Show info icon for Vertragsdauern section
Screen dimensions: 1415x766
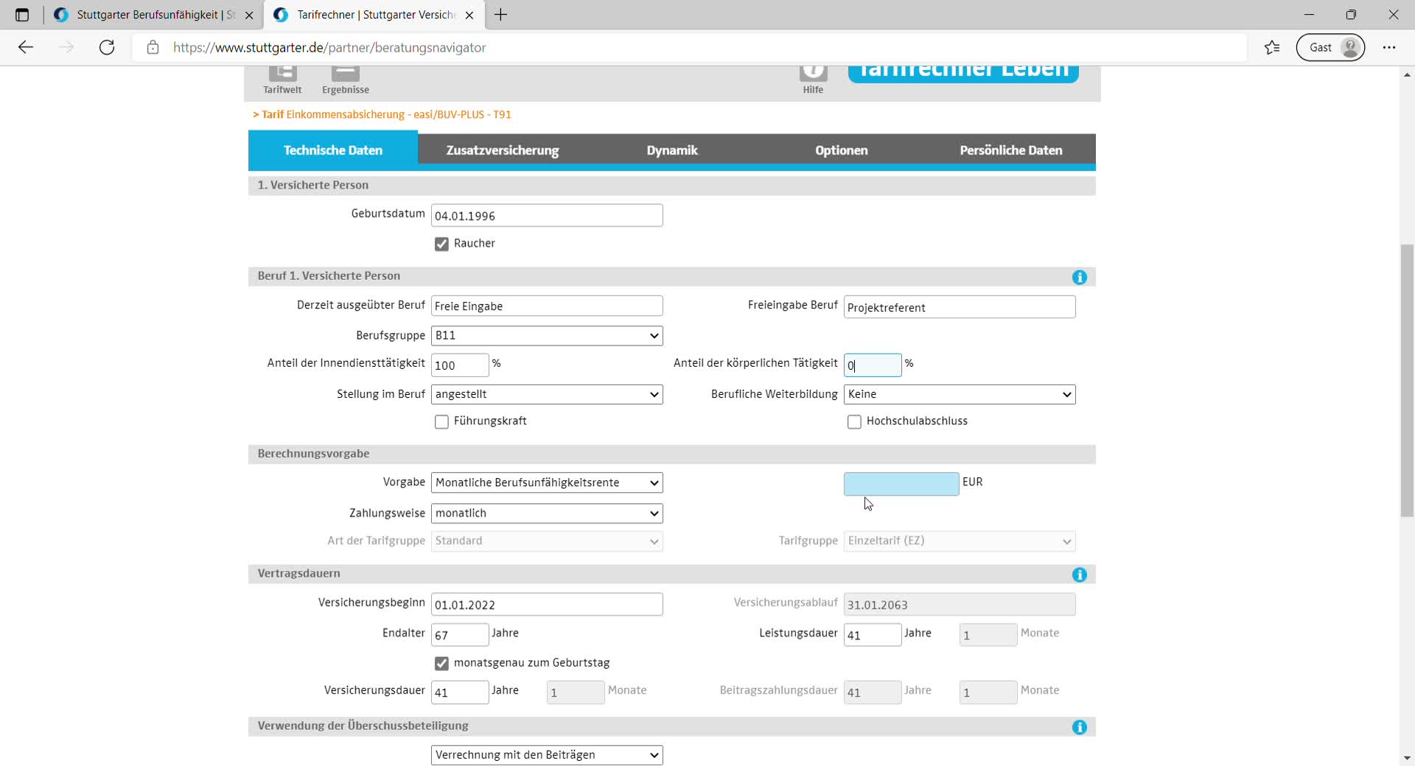coord(1079,574)
